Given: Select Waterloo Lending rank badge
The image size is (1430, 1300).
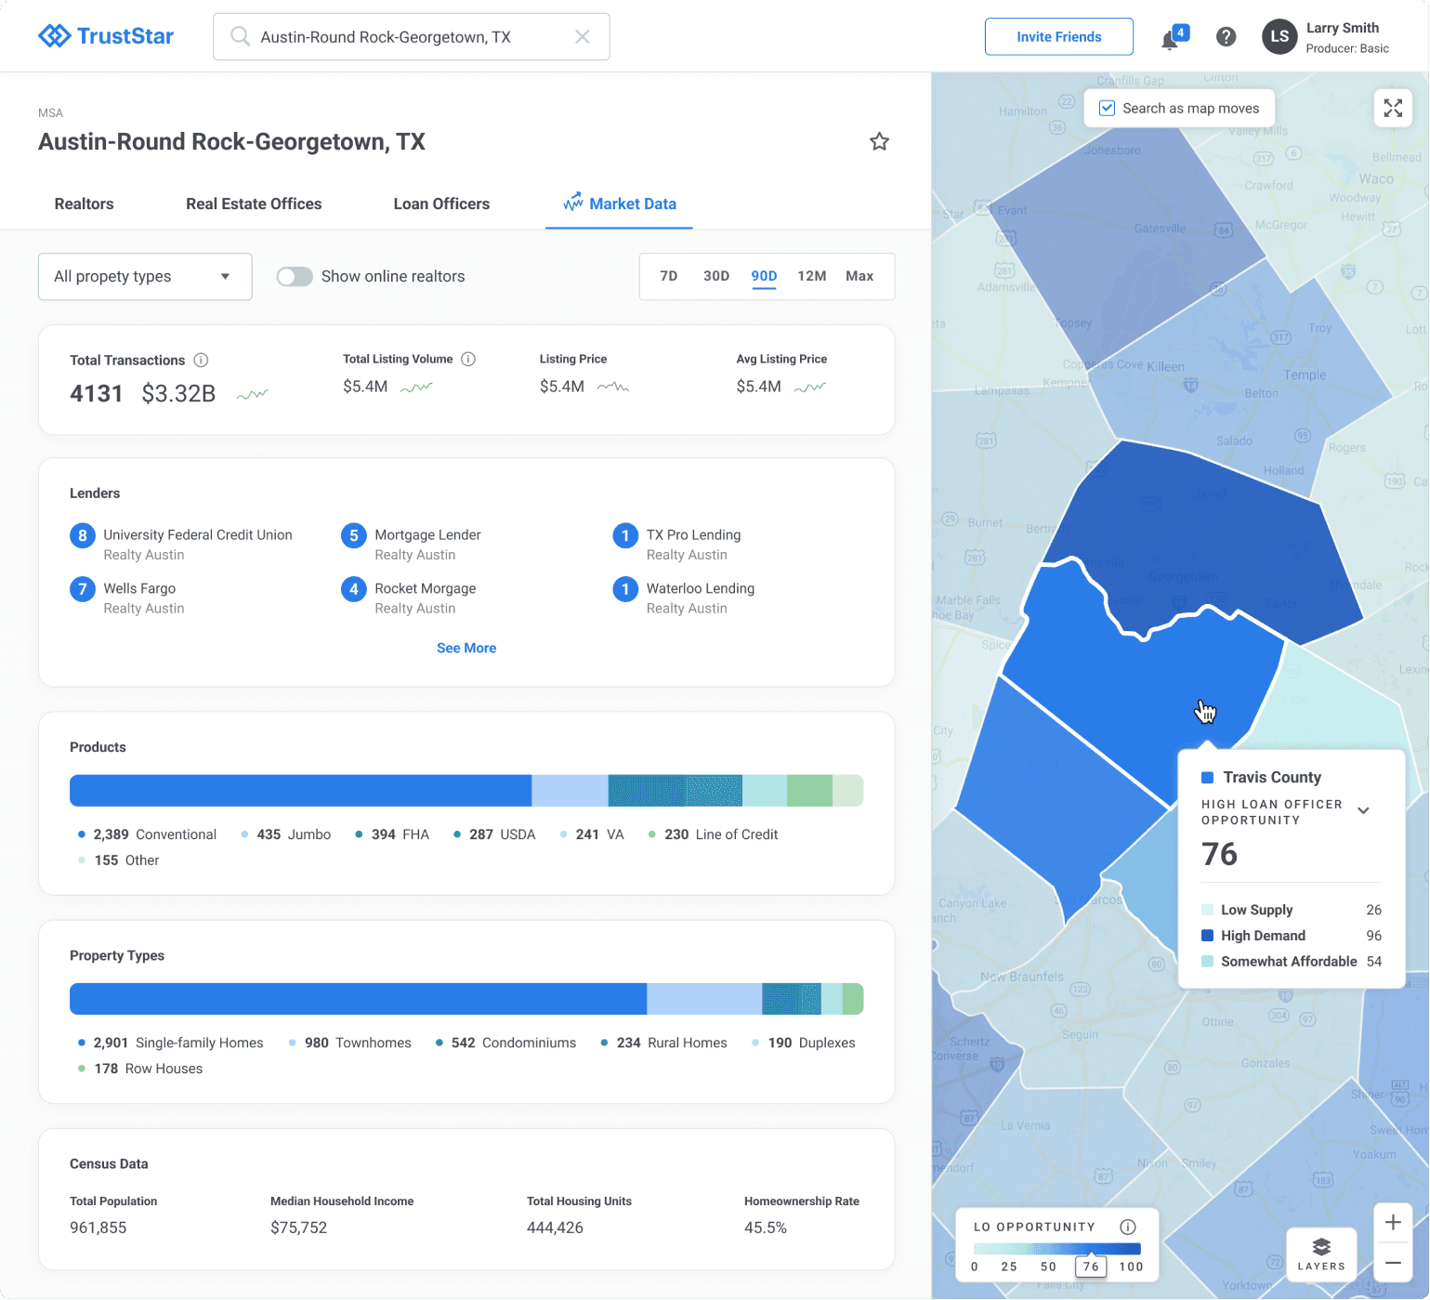Looking at the screenshot, I should click(x=625, y=589).
